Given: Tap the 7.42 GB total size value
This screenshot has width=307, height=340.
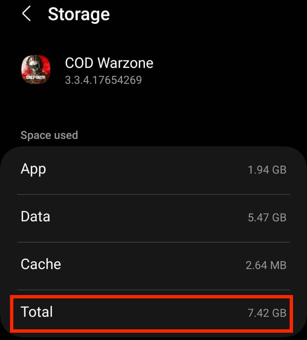Looking at the screenshot, I should 267,313.
